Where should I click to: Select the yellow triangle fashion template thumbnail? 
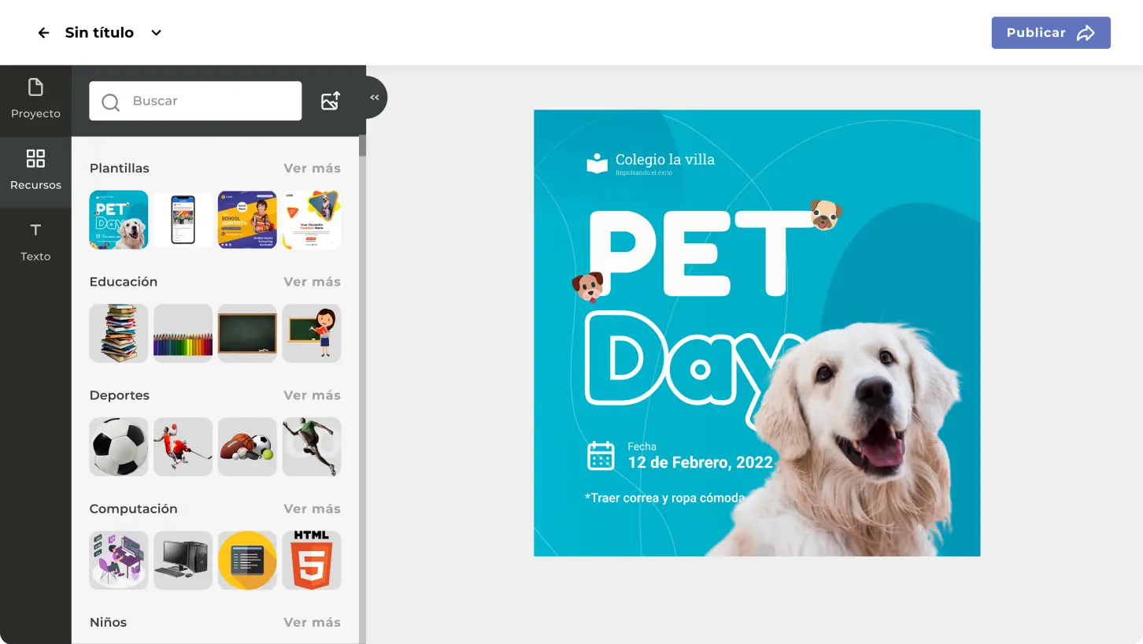click(x=312, y=220)
